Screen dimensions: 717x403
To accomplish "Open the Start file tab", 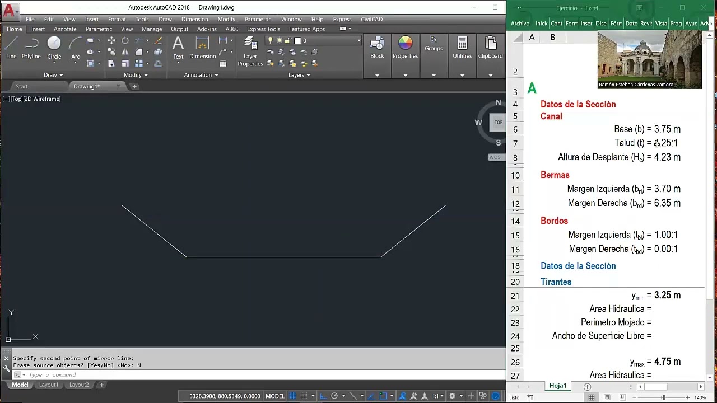I will [x=22, y=86].
